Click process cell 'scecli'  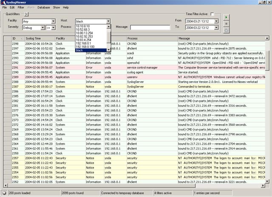pyautogui.click(x=130, y=53)
